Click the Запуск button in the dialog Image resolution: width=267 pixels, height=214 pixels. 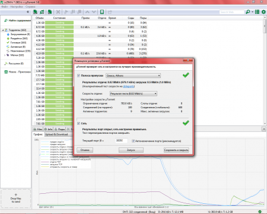point(131,150)
